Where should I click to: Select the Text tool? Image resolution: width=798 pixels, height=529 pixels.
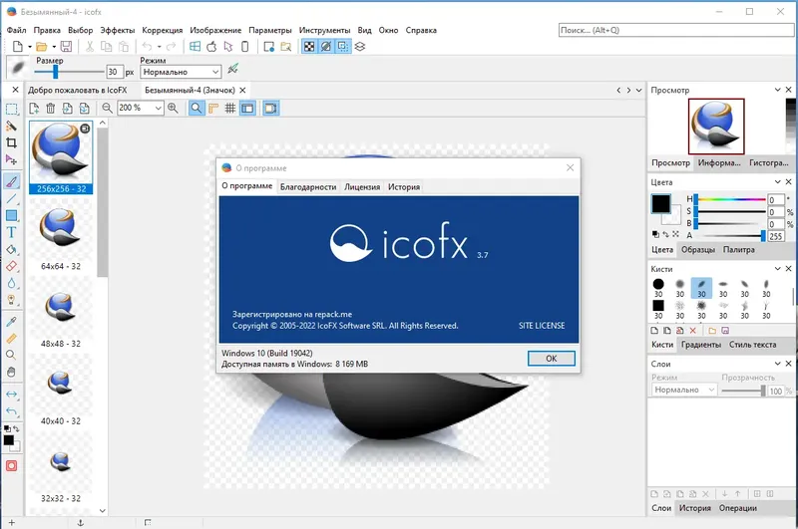tap(11, 232)
